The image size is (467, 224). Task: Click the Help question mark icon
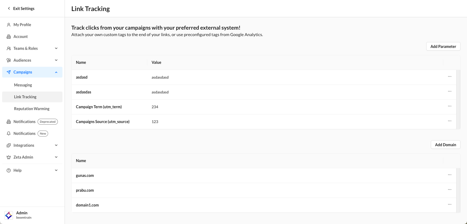pos(9,170)
